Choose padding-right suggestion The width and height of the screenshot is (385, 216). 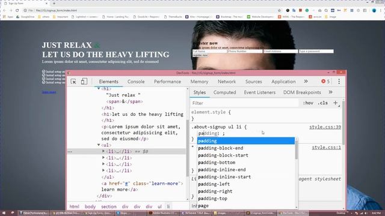(246, 191)
